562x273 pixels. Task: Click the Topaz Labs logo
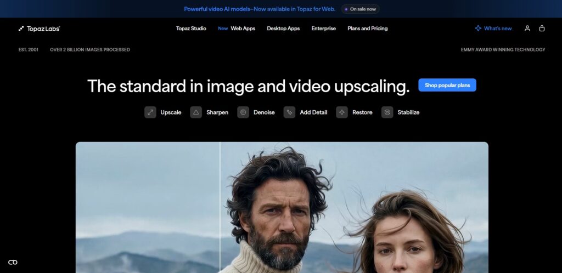pos(40,29)
